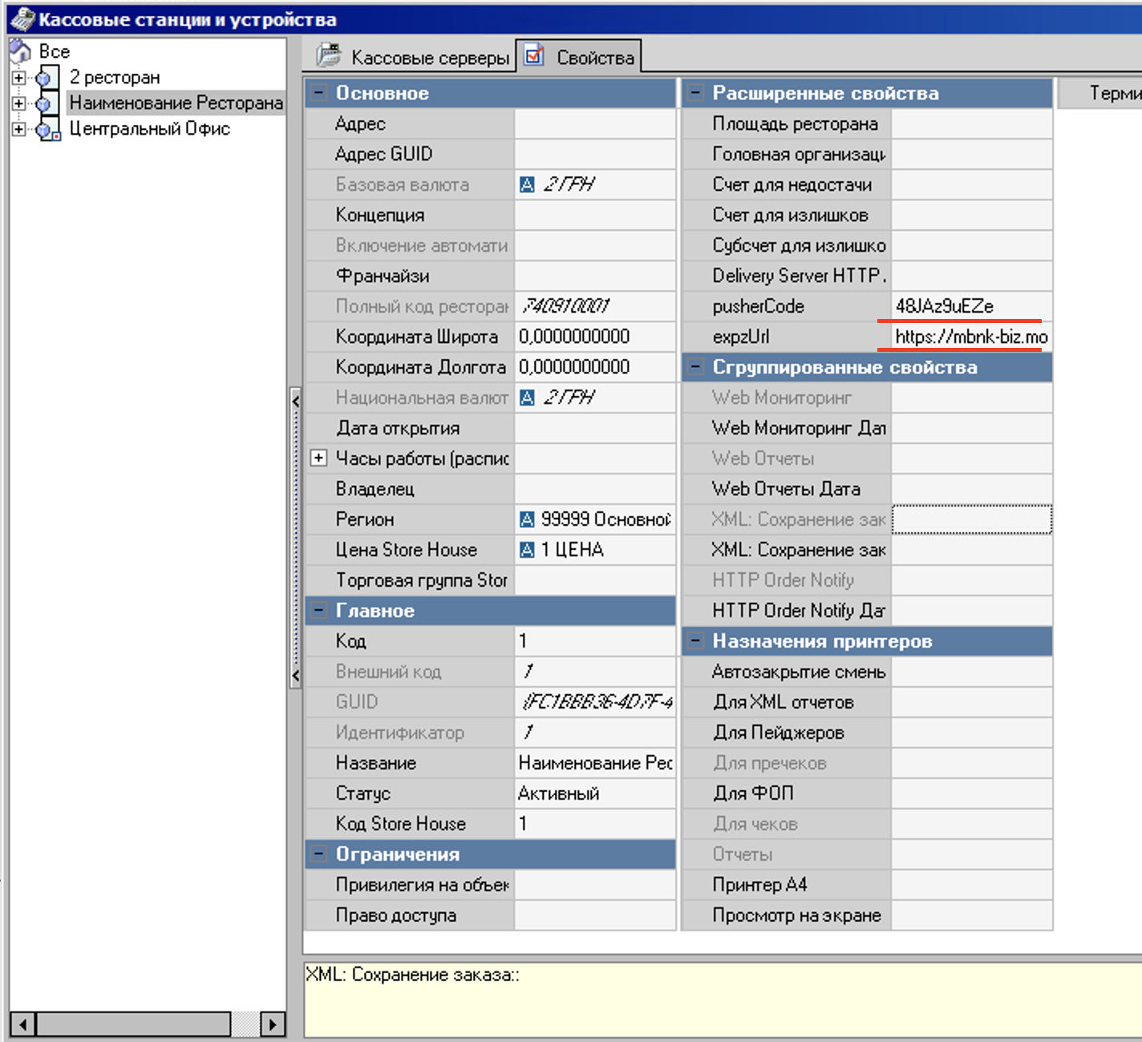Viewport: 1142px width, 1042px height.
Task: Click the Базовая валюта reference icon
Action: point(527,185)
